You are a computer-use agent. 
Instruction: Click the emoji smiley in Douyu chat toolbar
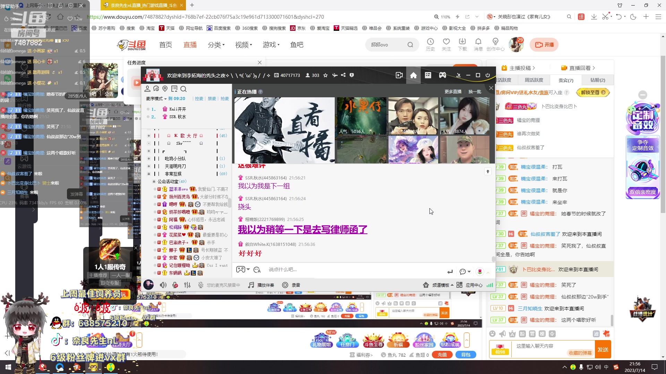pyautogui.click(x=492, y=334)
